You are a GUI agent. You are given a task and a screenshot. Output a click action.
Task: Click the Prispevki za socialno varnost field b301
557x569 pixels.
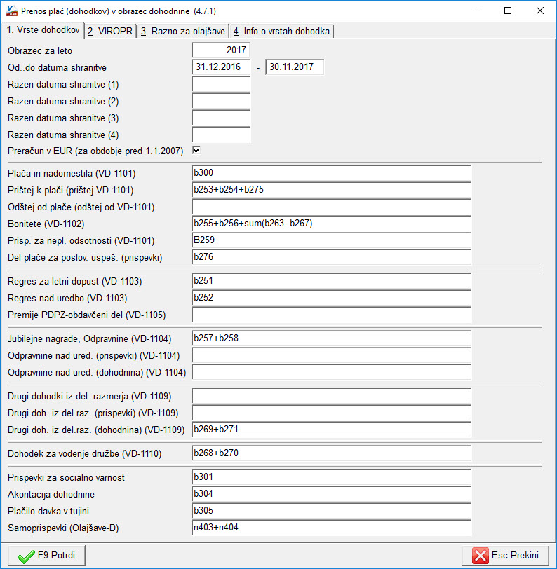point(331,477)
